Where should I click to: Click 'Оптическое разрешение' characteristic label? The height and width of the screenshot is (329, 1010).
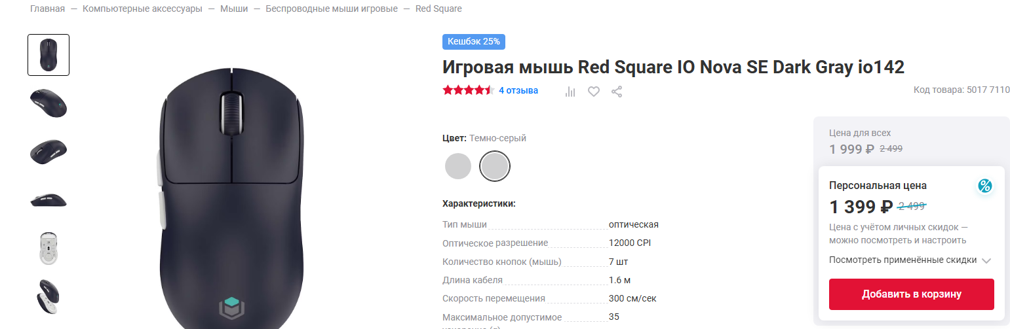click(x=495, y=243)
